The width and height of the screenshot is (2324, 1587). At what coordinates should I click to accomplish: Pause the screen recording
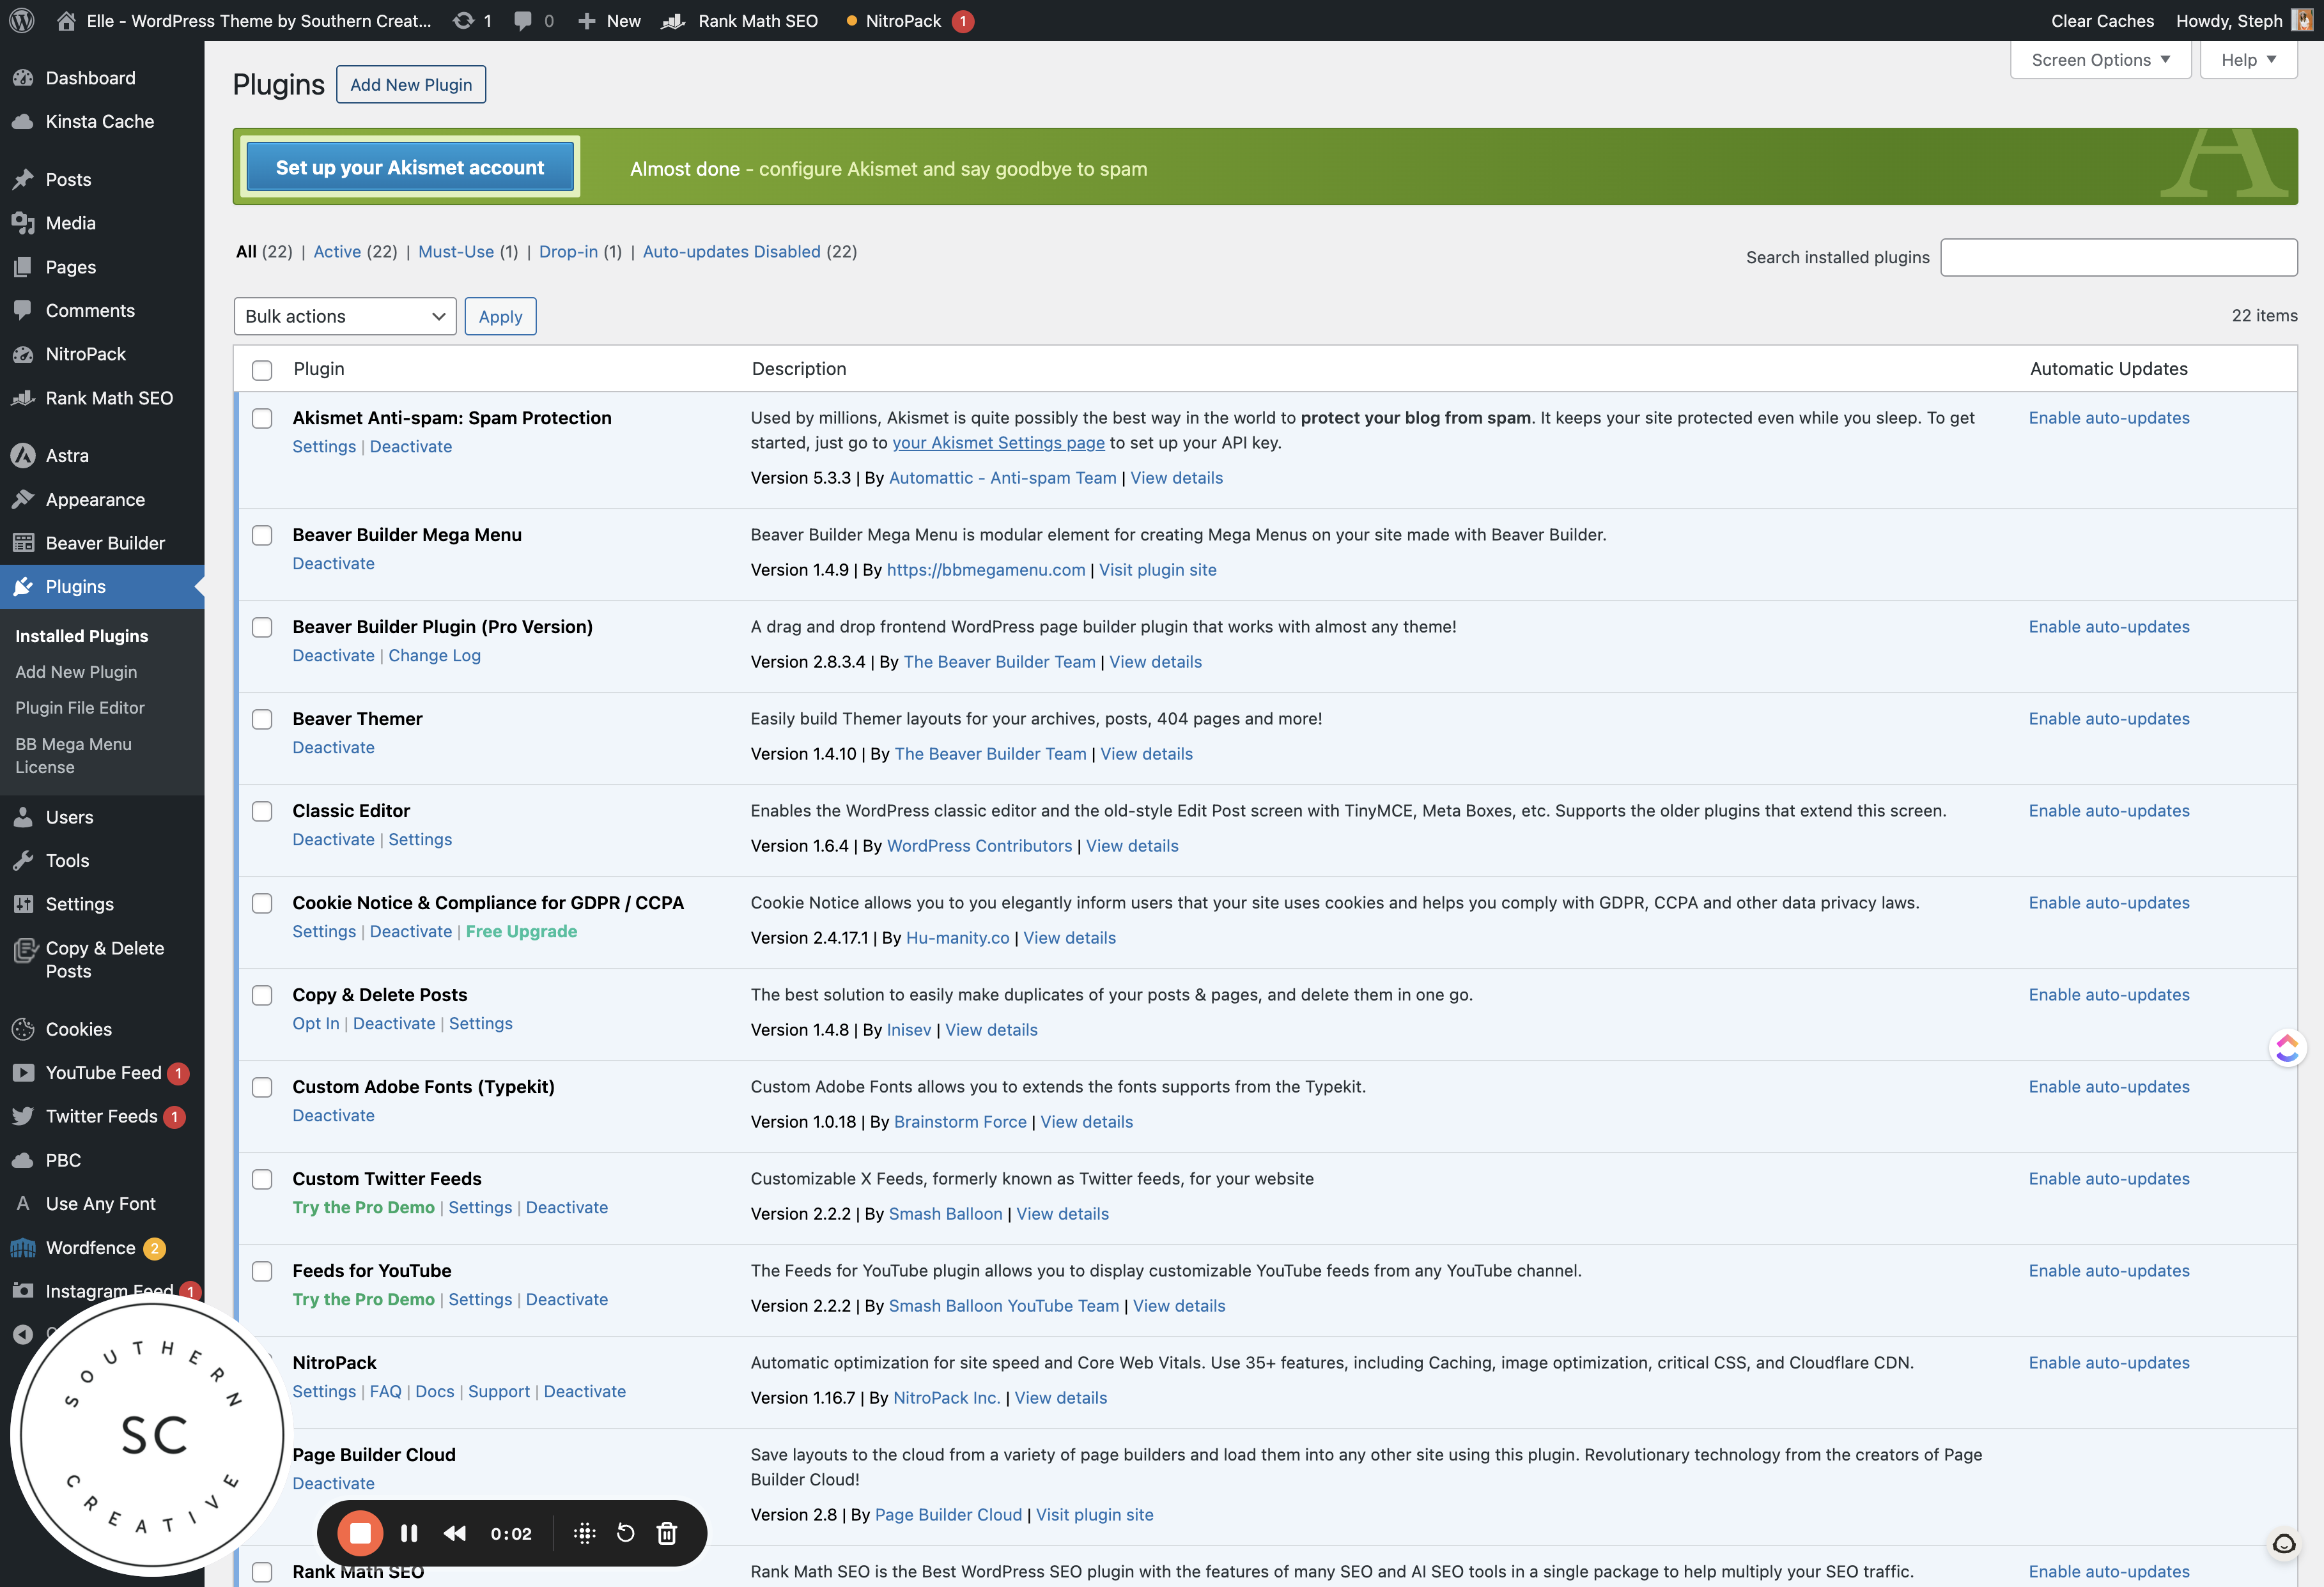pyautogui.click(x=409, y=1533)
